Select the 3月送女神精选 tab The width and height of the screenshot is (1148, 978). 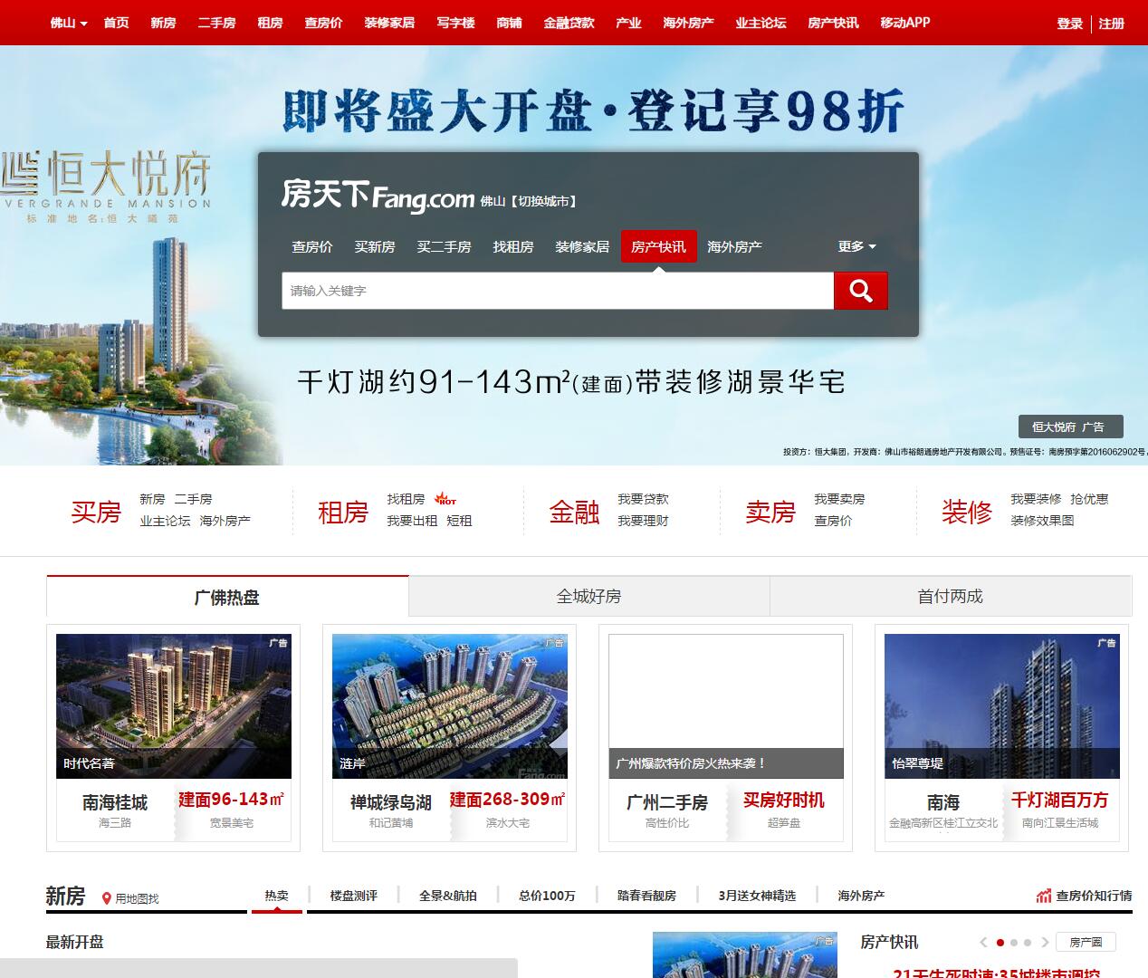coord(757,896)
